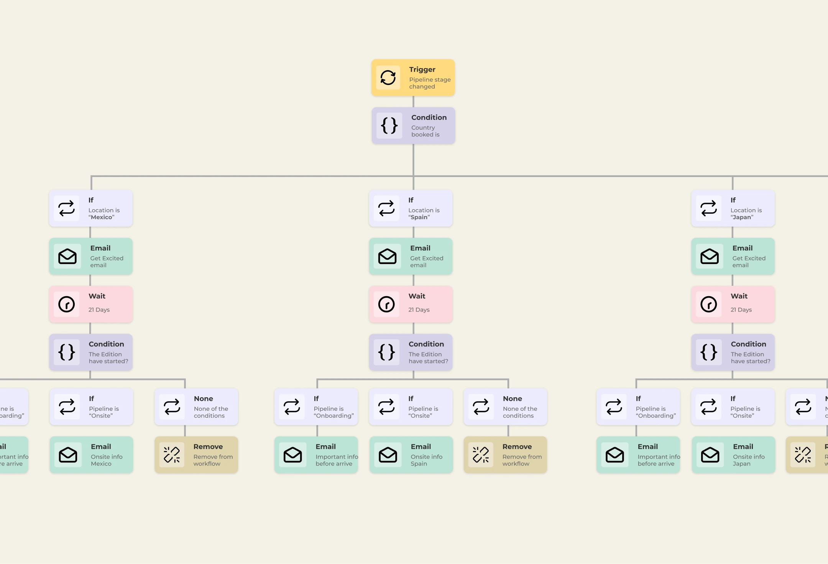The width and height of the screenshot is (828, 564).
Task: Click the swap-arrows icon on Location is Mexico
Action: 66,208
